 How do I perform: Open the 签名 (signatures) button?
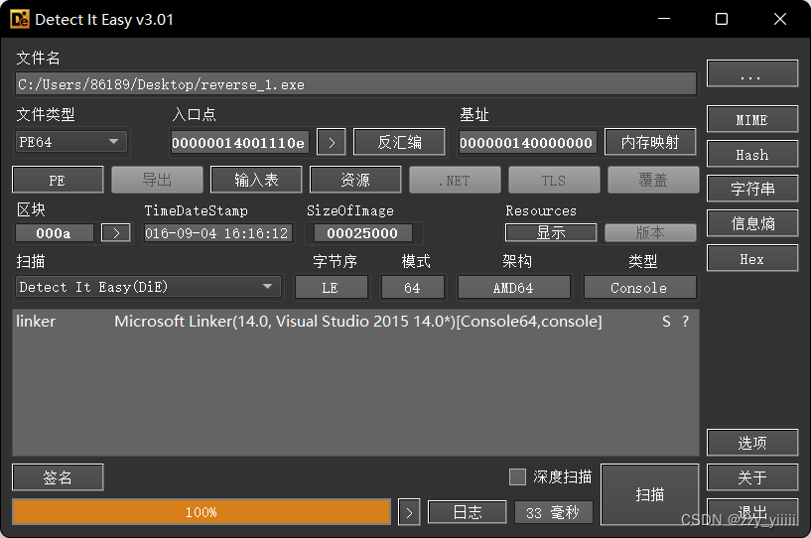58,477
